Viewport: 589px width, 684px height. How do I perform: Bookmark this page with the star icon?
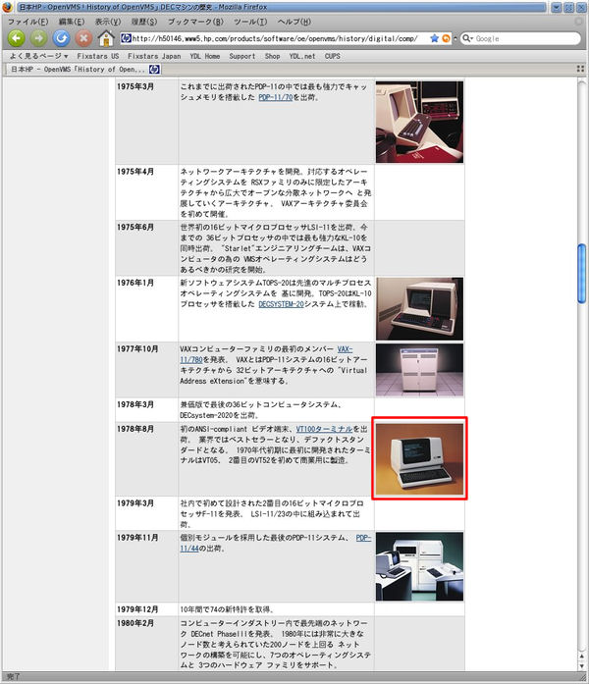click(434, 38)
